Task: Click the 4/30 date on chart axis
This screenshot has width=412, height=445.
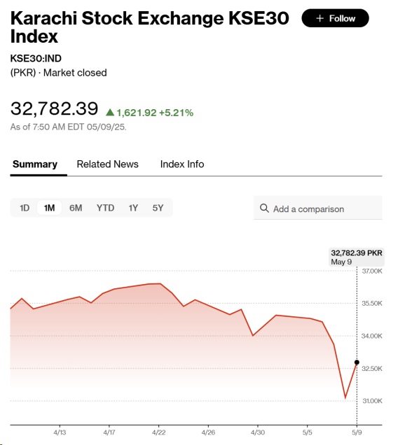Action: pos(257,432)
